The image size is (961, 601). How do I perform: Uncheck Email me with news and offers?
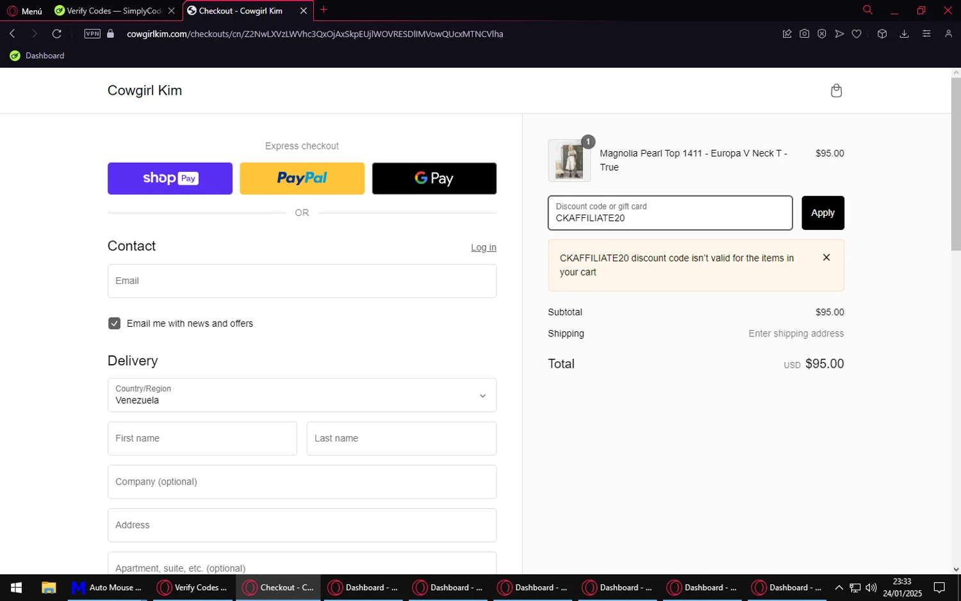[114, 324]
